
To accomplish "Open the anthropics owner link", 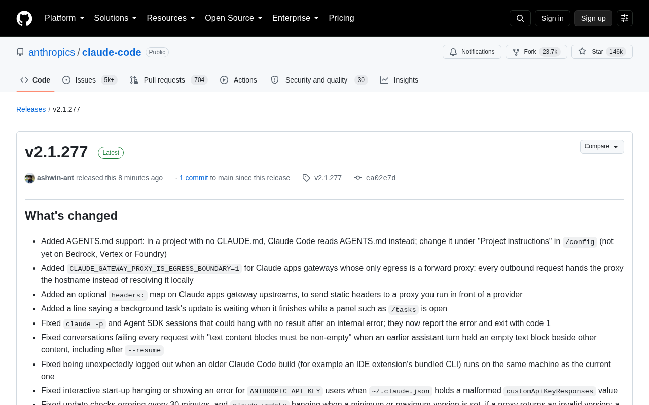I will point(52,52).
